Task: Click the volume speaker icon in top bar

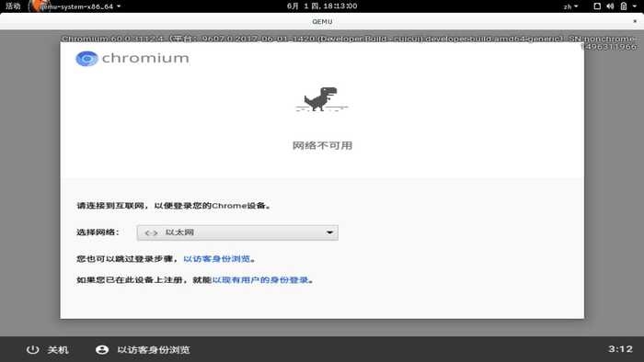Action: (610, 6)
